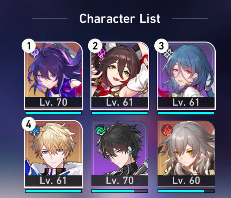This screenshot has width=231, height=198.
Task: Click the number 1 team slot badge
Action: [28, 46]
